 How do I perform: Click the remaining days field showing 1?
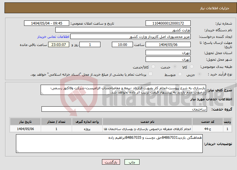[x=90, y=44]
